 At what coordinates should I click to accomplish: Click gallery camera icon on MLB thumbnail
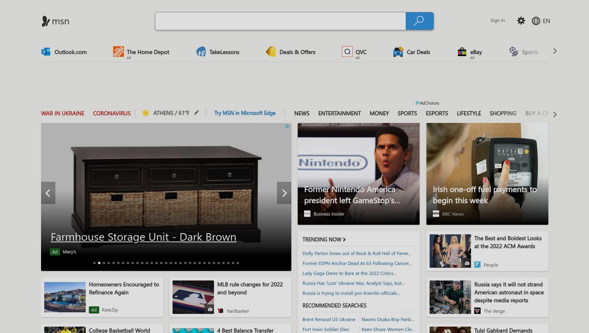[210, 310]
